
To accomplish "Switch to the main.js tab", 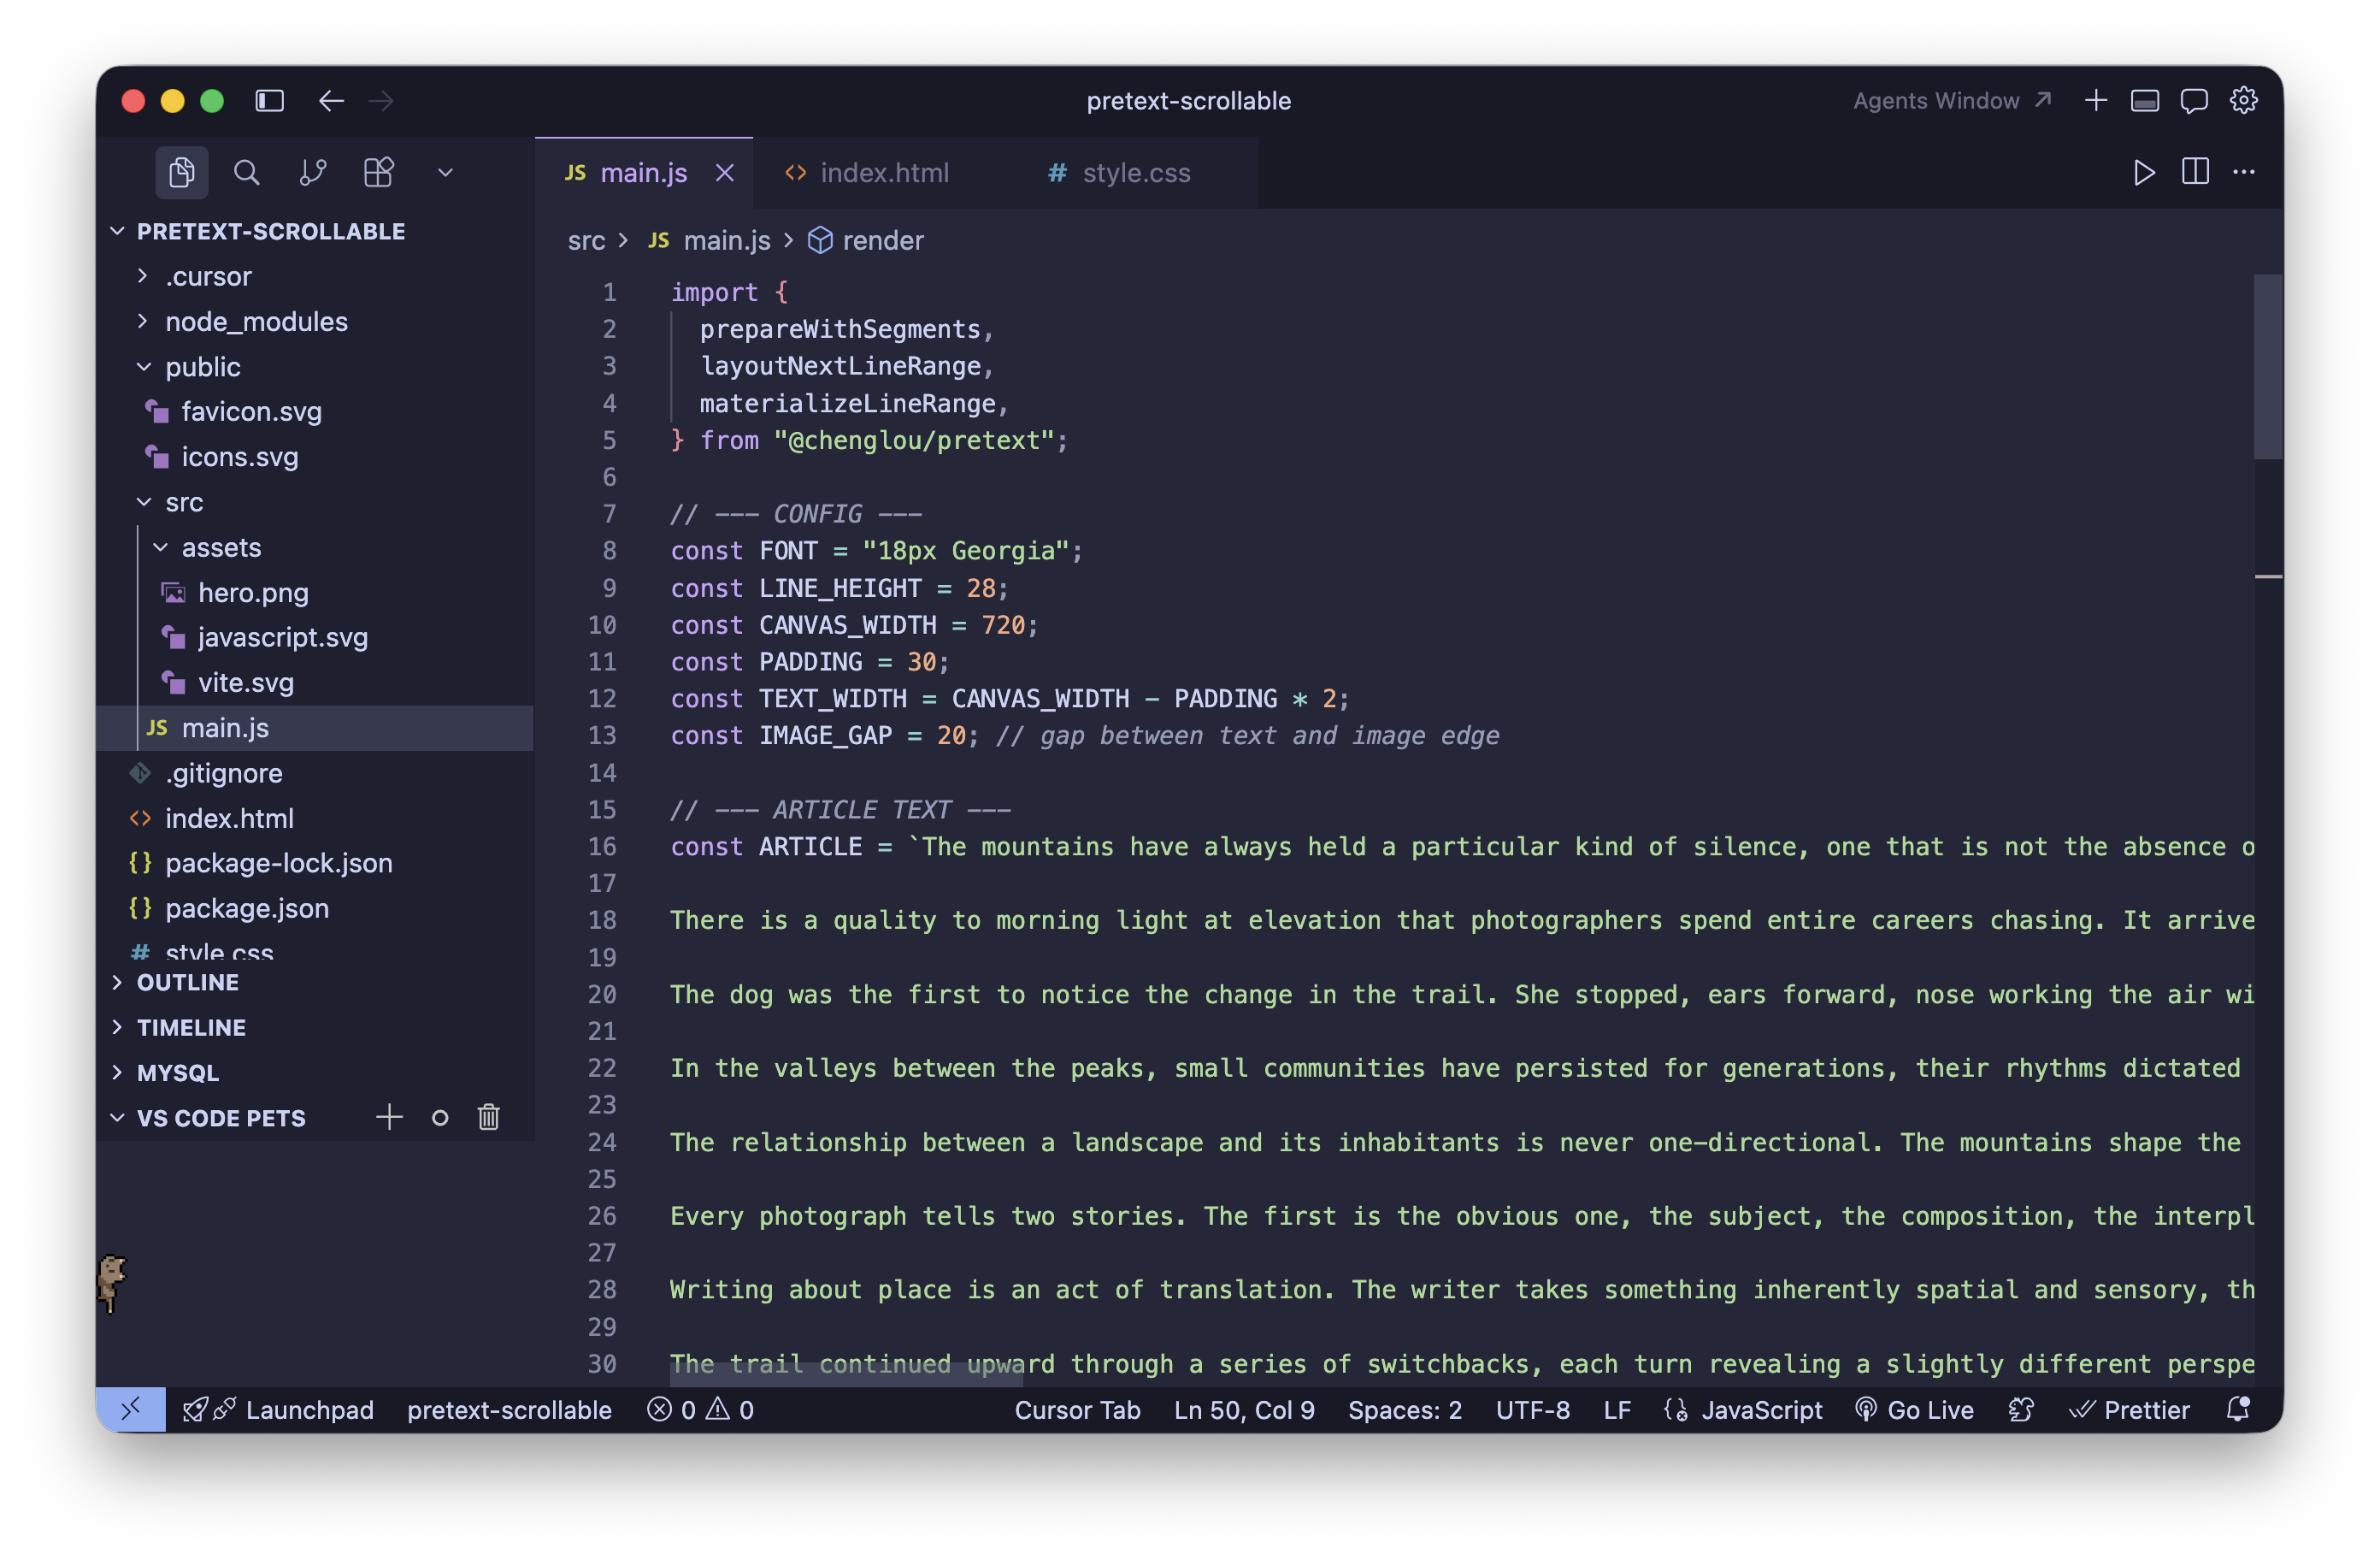I will (x=644, y=173).
